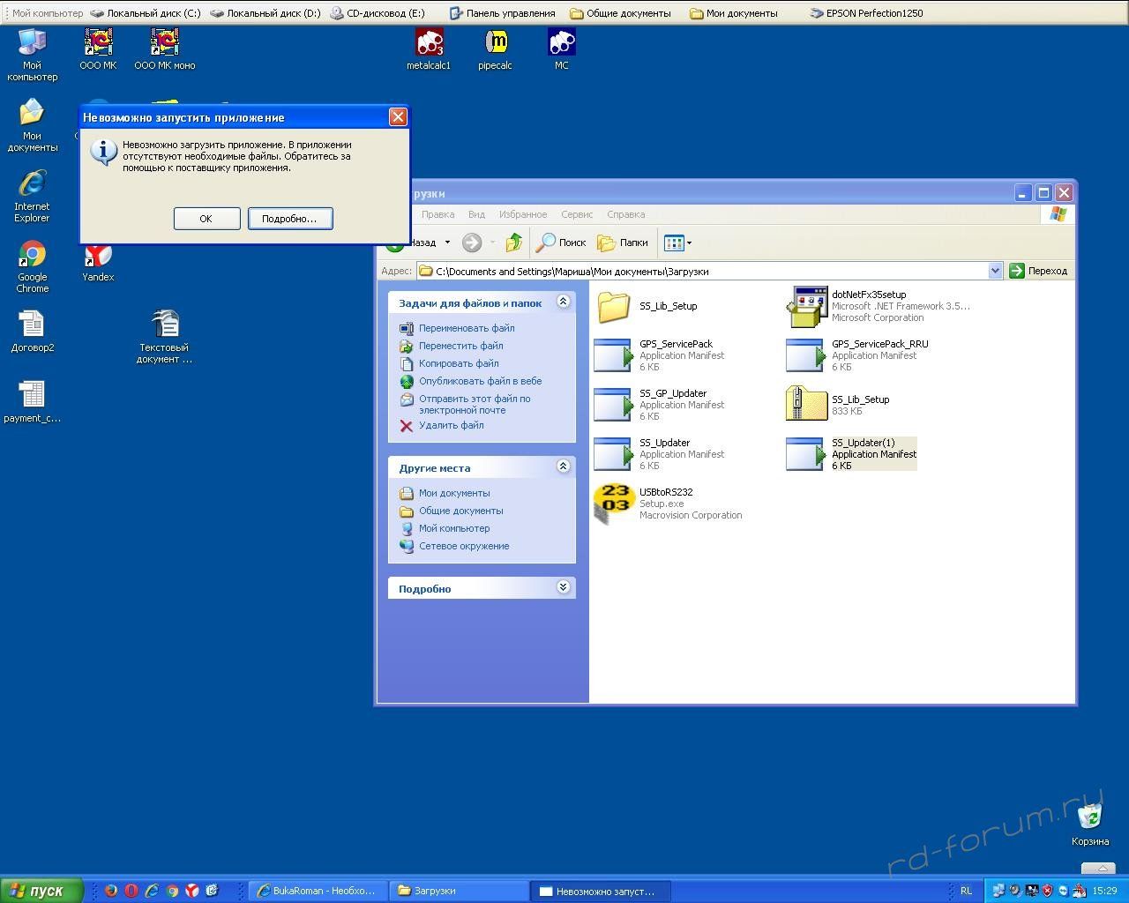Select the SS_Lib_Setup zip archive icon
Viewport: 1129px width, 903px height.
click(806, 405)
